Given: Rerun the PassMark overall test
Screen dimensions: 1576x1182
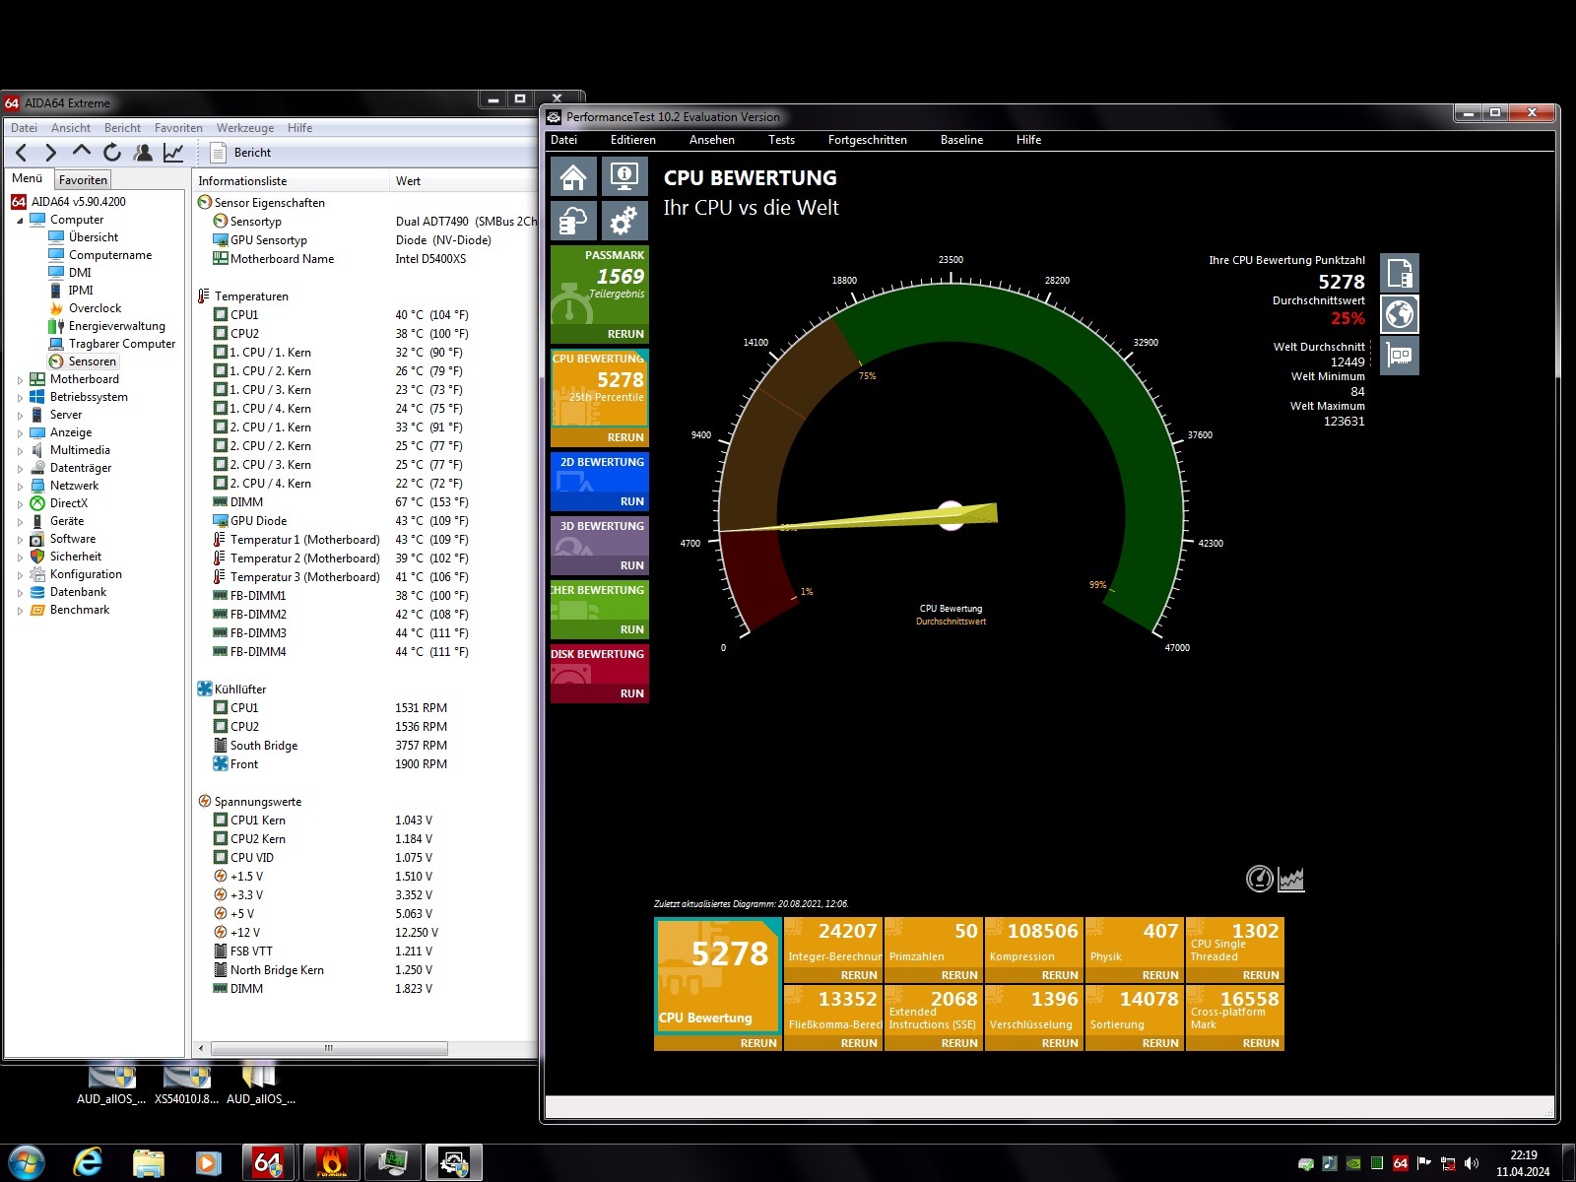Looking at the screenshot, I should point(625,334).
